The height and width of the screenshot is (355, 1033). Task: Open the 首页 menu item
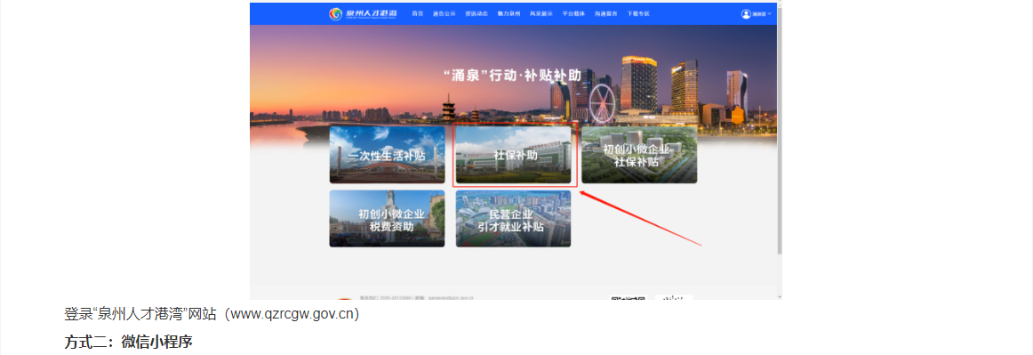(x=418, y=14)
